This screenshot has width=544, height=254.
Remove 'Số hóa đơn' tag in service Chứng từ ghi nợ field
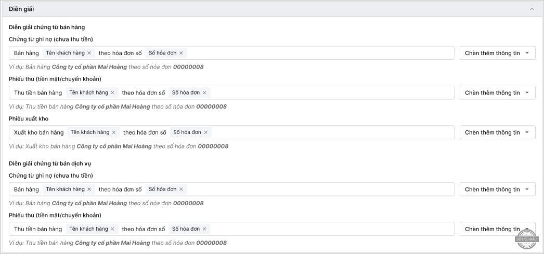(x=181, y=189)
